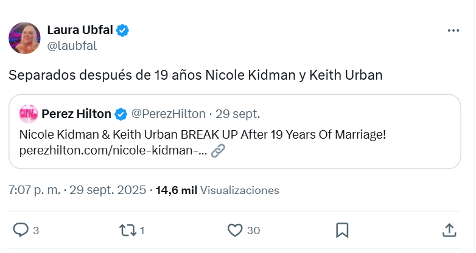476x253 pixels.
Task: Open the three-dot more options menu
Action: (453, 30)
